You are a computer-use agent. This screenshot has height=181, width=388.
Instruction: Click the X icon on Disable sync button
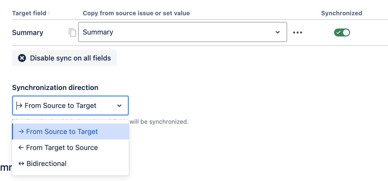pos(22,58)
